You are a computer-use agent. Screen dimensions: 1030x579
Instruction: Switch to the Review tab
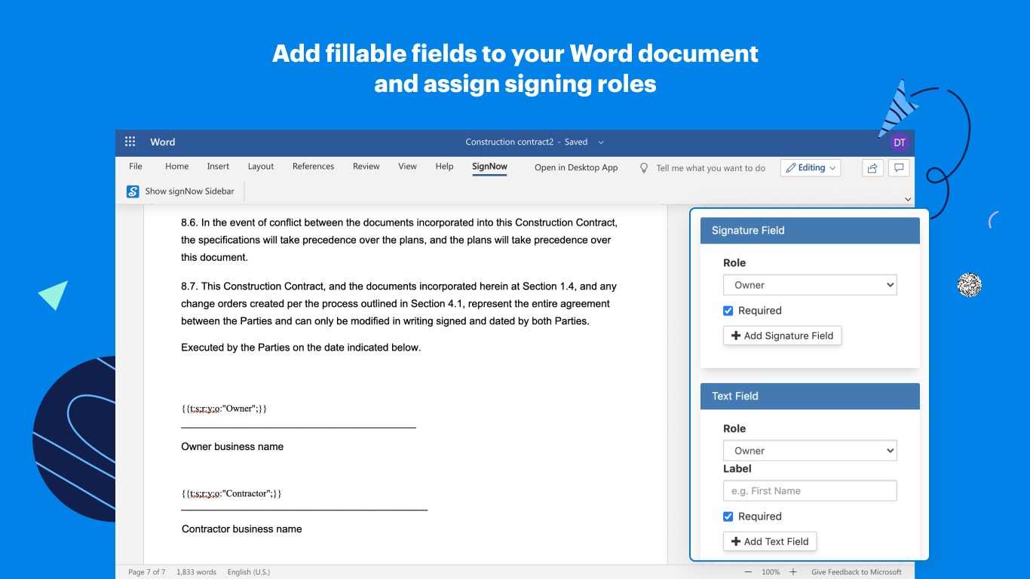(x=366, y=167)
